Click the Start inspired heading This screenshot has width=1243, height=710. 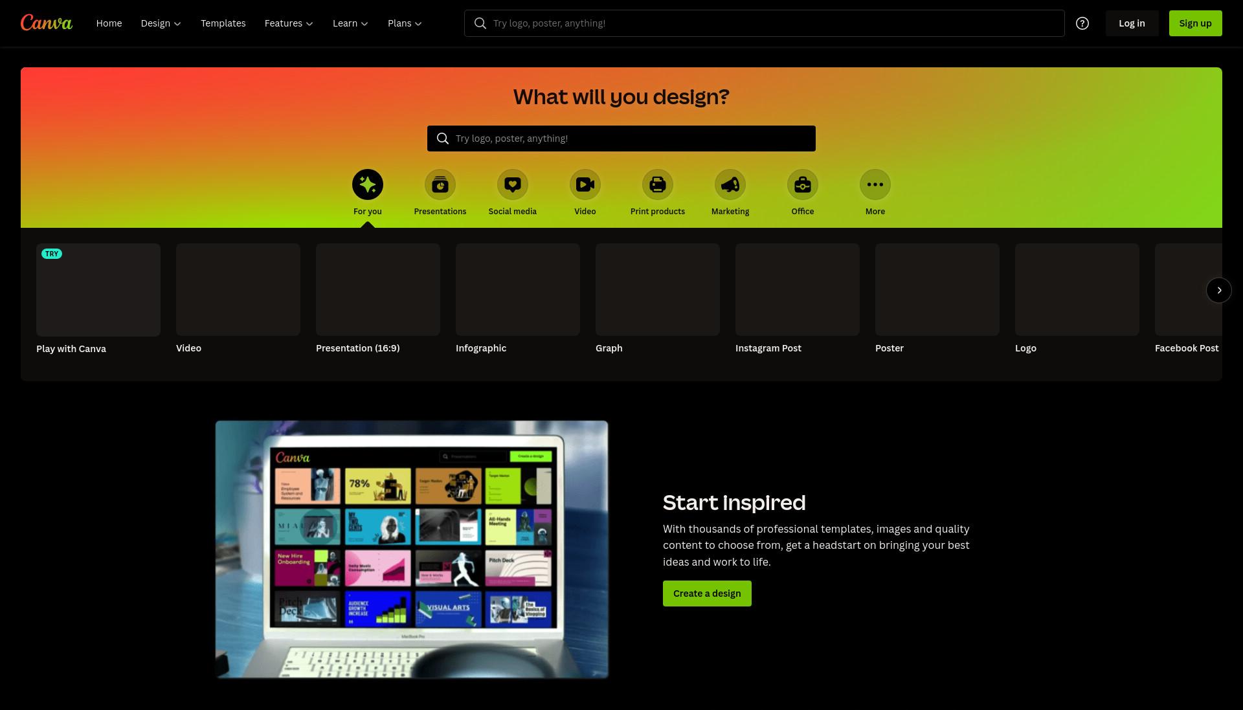734,503
